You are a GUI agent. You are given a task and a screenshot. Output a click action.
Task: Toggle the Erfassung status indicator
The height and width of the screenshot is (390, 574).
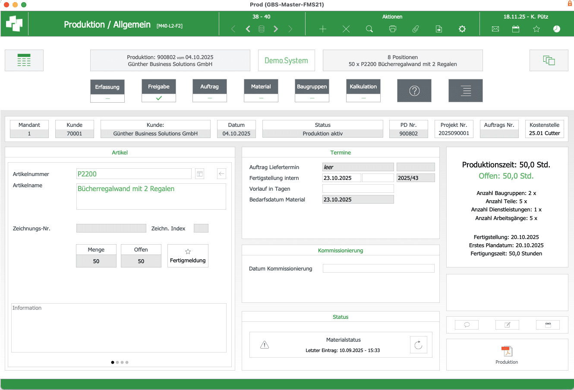[107, 98]
